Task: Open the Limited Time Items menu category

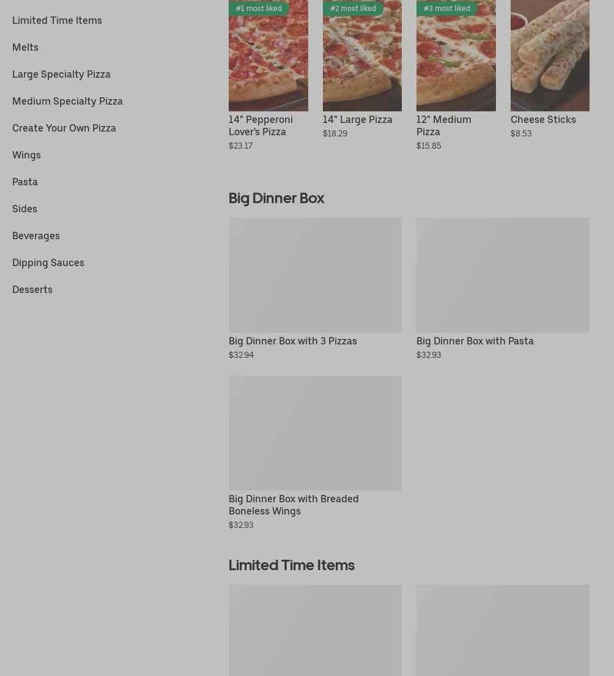Action: pos(57,20)
